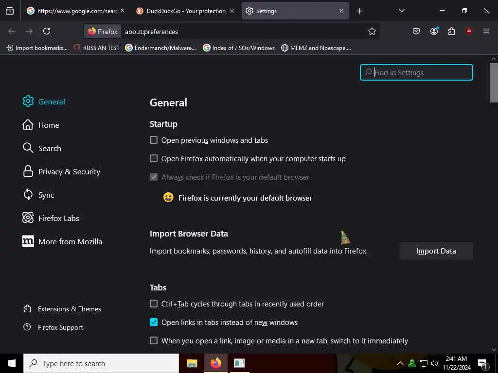498x373 pixels.
Task: Click the settings page vertical scrollbar thumb
Action: [494, 83]
